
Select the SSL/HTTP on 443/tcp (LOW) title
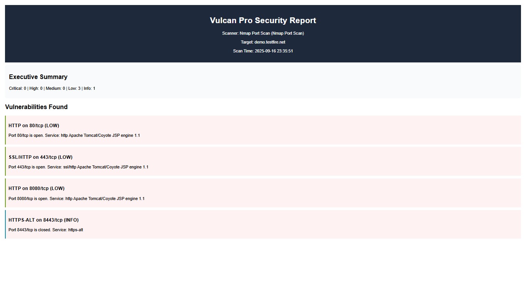[x=40, y=157]
